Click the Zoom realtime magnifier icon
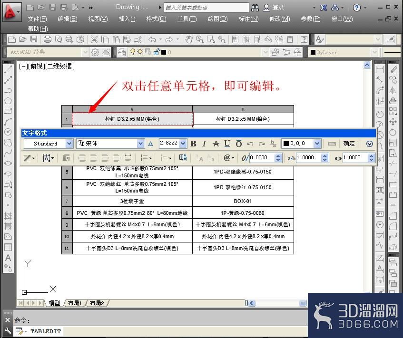This screenshot has width=403, height=338. (x=199, y=39)
